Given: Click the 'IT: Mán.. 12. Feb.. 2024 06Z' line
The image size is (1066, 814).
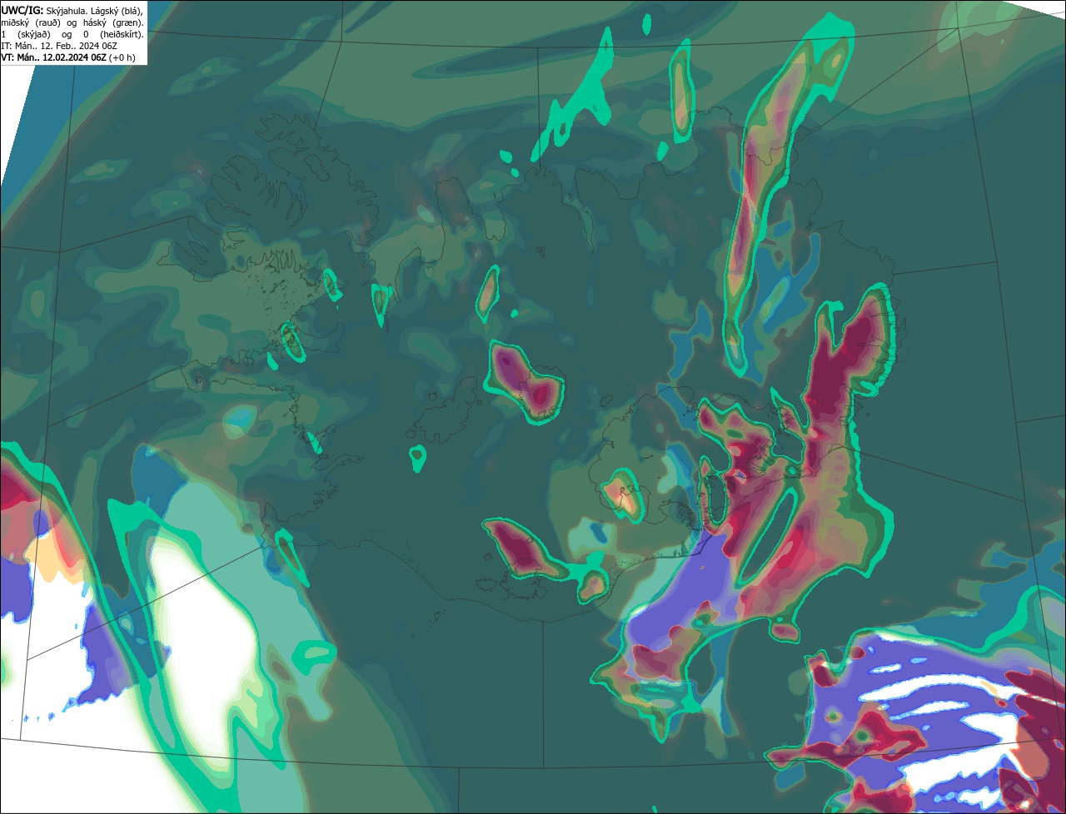Looking at the screenshot, I should [59, 47].
